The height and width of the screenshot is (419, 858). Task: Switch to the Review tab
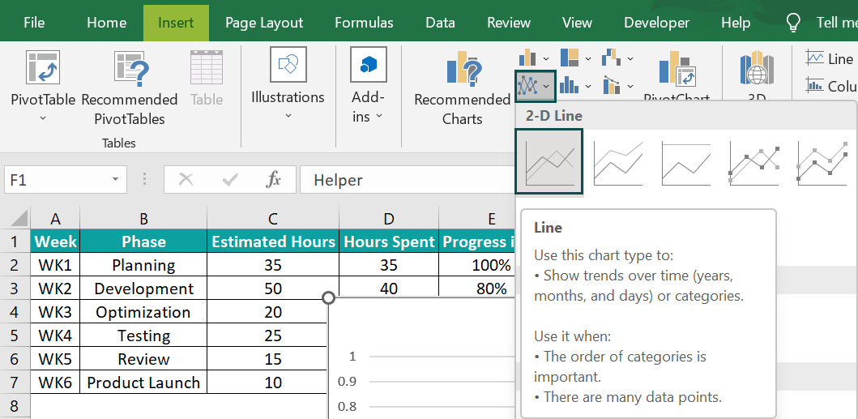pyautogui.click(x=509, y=23)
